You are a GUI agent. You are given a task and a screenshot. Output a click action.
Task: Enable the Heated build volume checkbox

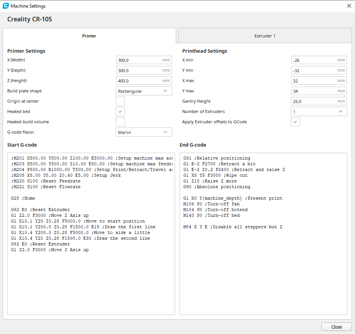click(120, 122)
